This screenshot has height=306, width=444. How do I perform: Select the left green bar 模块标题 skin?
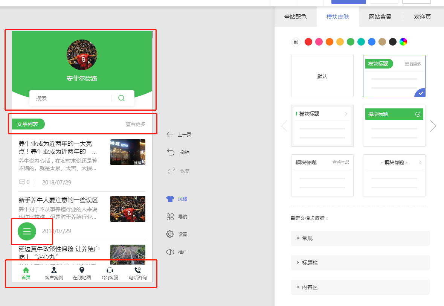(322, 126)
